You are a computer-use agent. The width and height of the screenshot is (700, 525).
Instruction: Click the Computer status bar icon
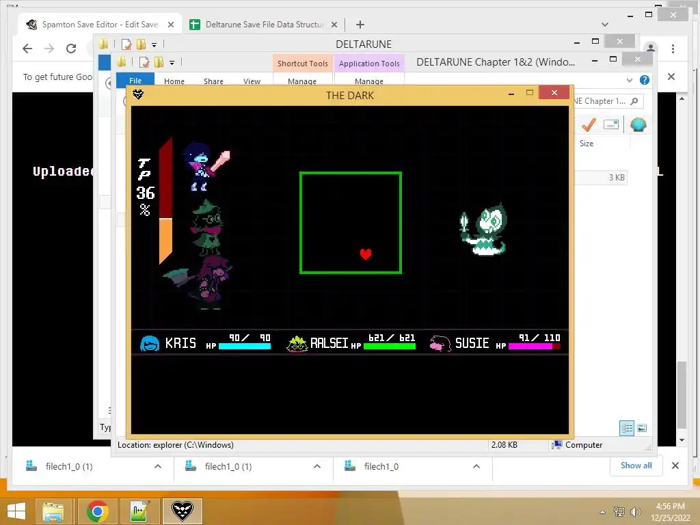[x=556, y=444]
